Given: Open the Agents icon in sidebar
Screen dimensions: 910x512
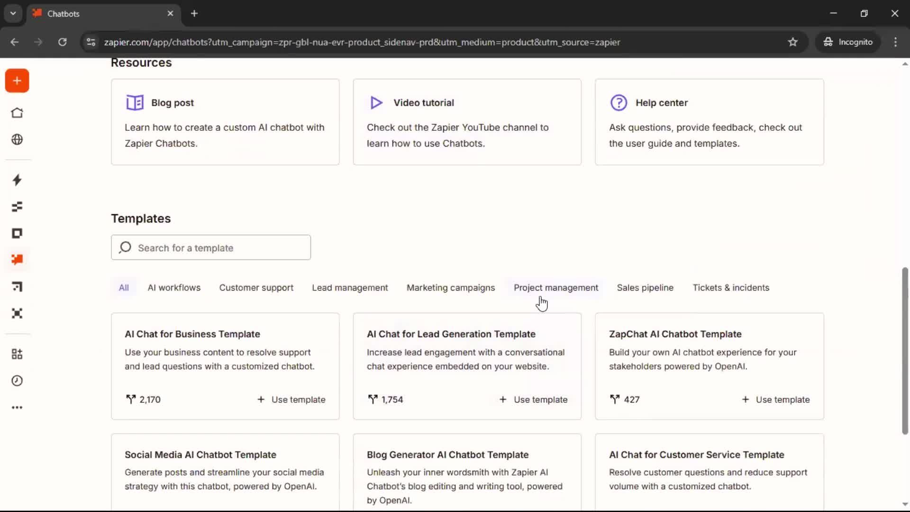Looking at the screenshot, I should (x=17, y=313).
